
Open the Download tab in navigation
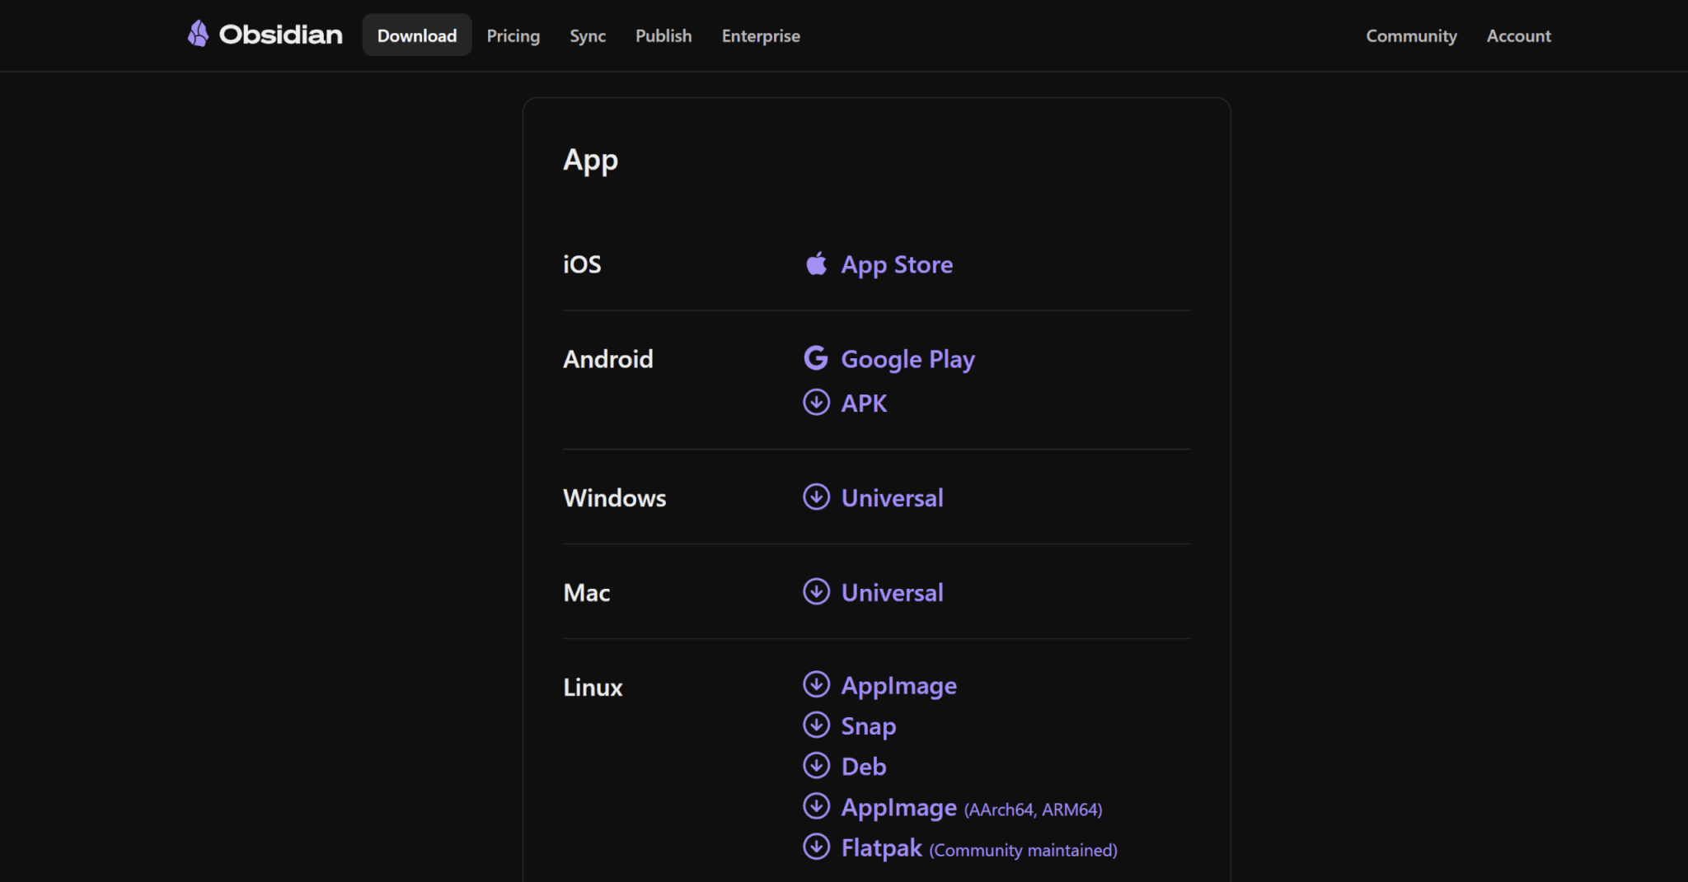tap(417, 35)
